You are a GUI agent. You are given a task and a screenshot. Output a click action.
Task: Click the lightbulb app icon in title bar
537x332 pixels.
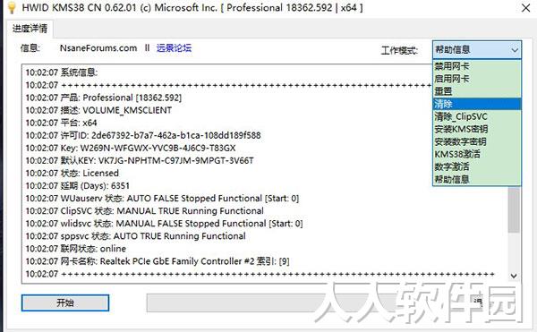point(12,7)
